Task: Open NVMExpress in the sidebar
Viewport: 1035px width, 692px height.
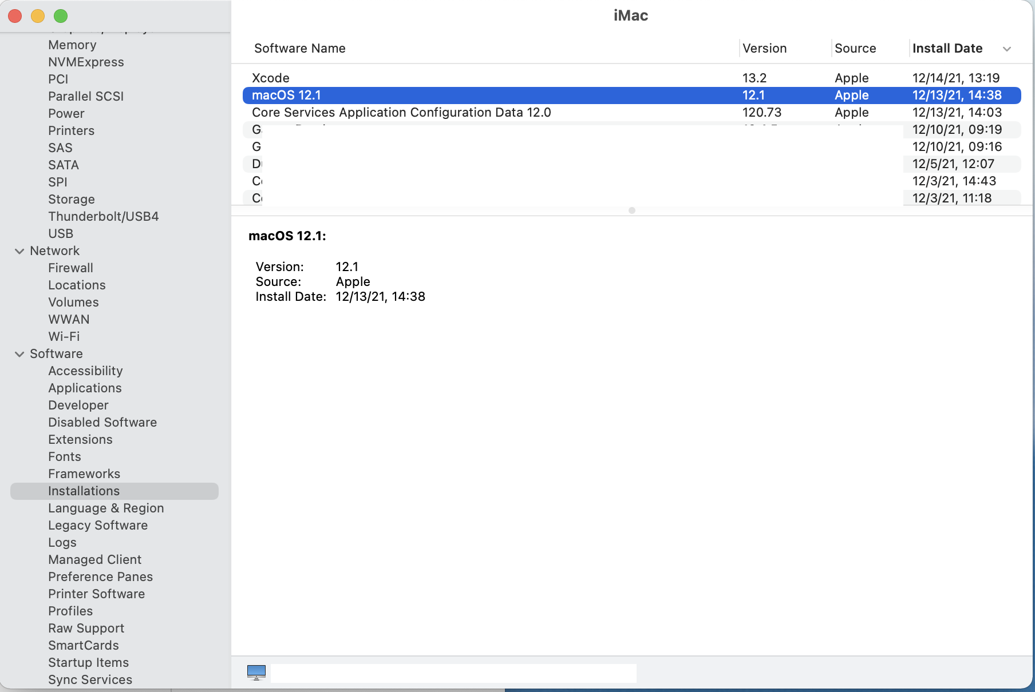Action: [86, 62]
